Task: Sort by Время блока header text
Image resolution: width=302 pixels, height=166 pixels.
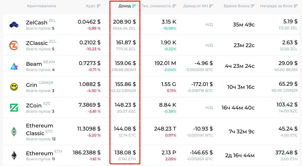Action: pyautogui.click(x=236, y=6)
